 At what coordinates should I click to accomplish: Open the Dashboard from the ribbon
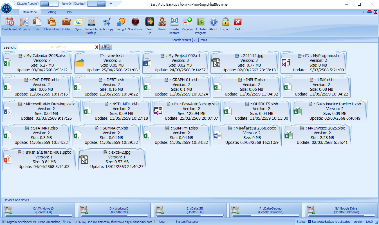tap(10, 22)
